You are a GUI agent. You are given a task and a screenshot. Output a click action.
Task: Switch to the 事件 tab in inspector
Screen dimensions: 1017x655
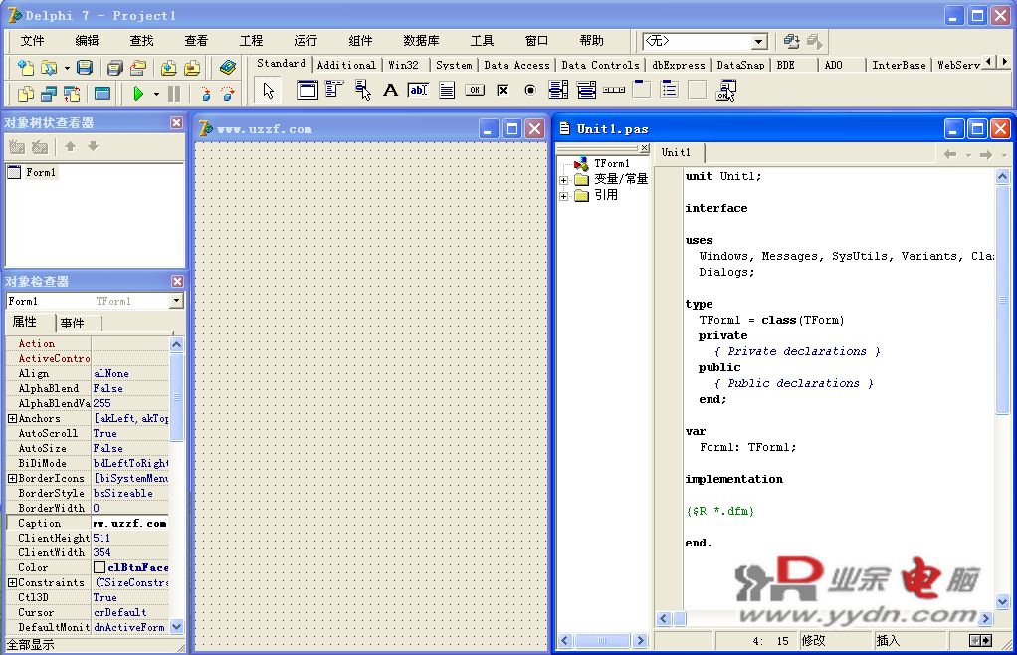point(72,323)
